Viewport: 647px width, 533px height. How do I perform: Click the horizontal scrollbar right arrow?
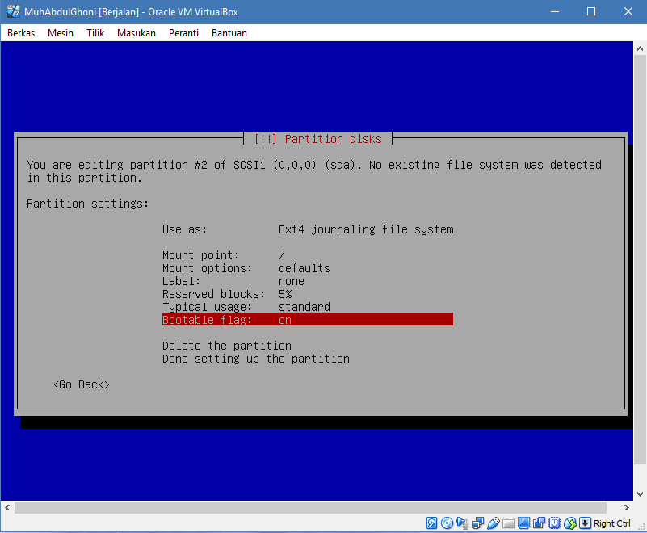click(x=626, y=507)
